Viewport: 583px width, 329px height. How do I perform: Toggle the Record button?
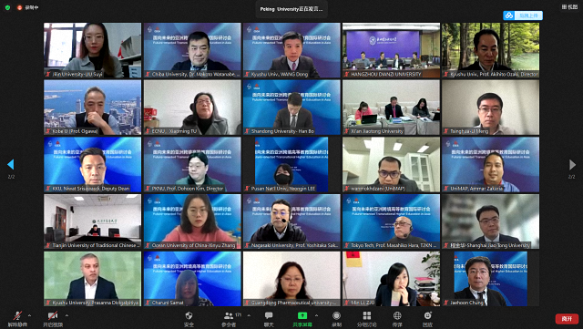[x=336, y=319]
